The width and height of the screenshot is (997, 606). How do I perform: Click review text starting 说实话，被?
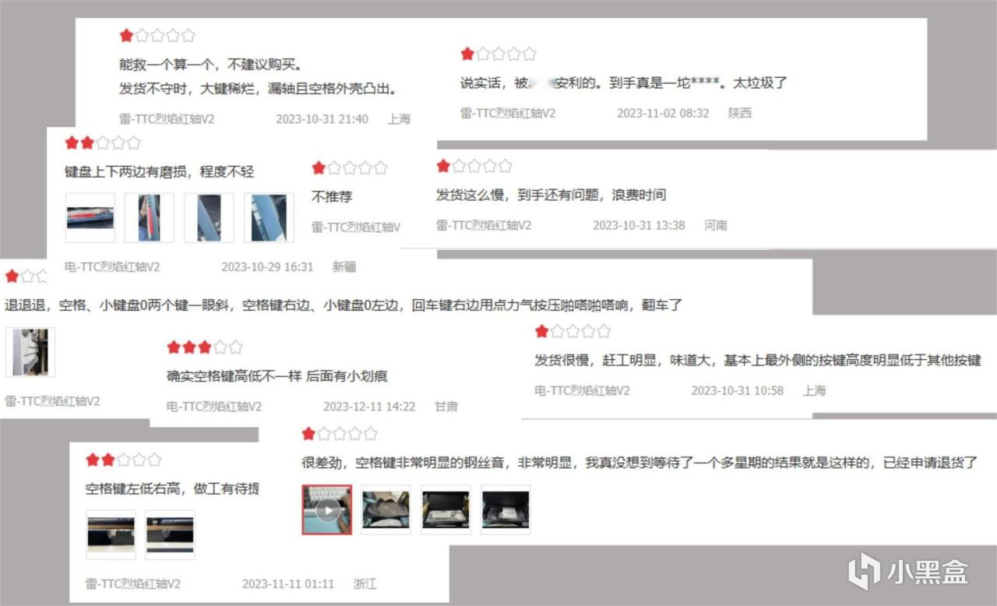tap(625, 83)
